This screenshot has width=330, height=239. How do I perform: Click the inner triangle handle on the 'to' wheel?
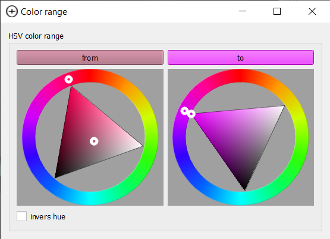pos(191,114)
